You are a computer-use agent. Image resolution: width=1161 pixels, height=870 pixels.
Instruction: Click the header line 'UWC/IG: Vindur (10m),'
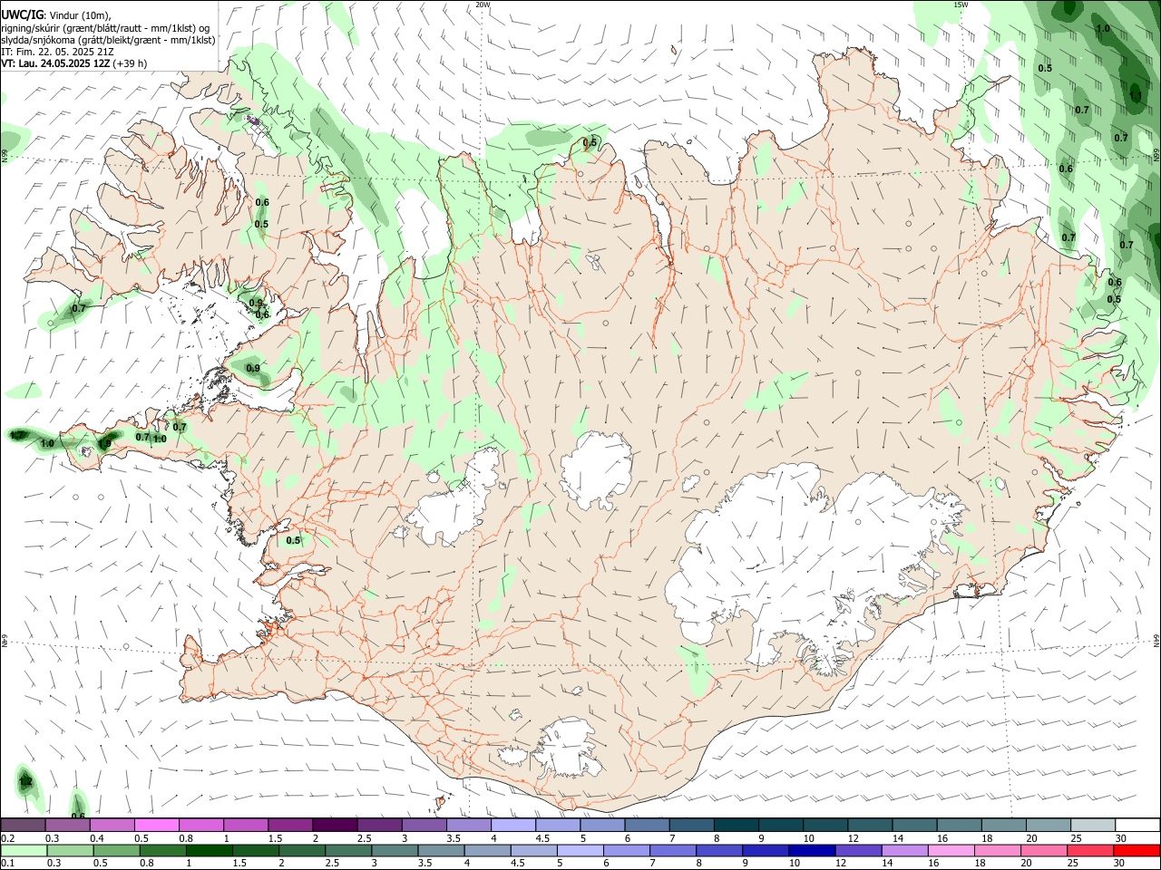coord(56,14)
